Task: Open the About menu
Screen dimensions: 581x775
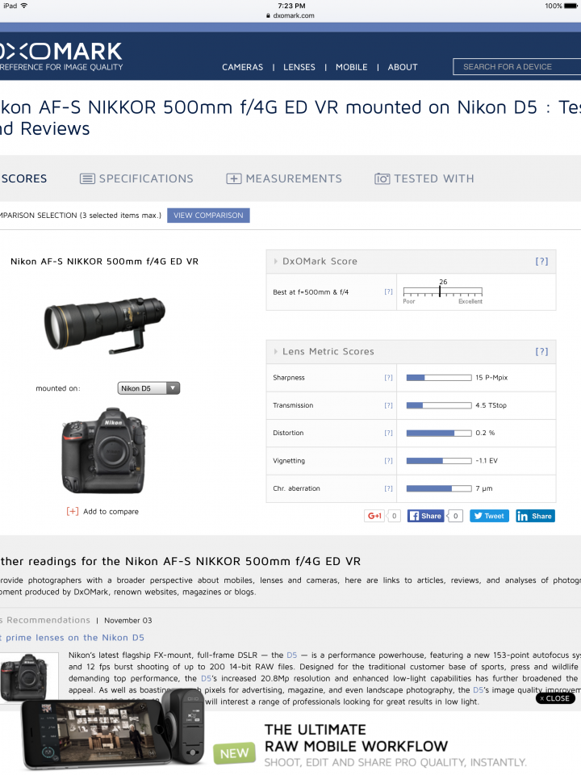Action: pyautogui.click(x=403, y=67)
